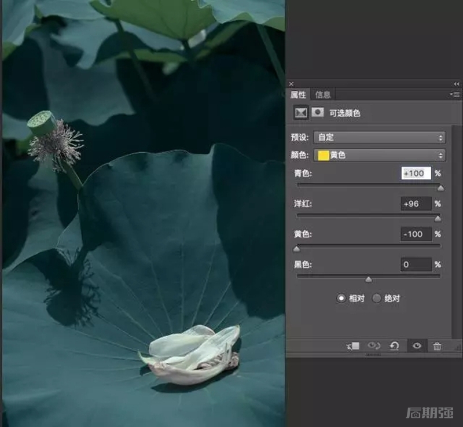
Task: Clip adjustment to layer below icon
Action: click(x=353, y=346)
